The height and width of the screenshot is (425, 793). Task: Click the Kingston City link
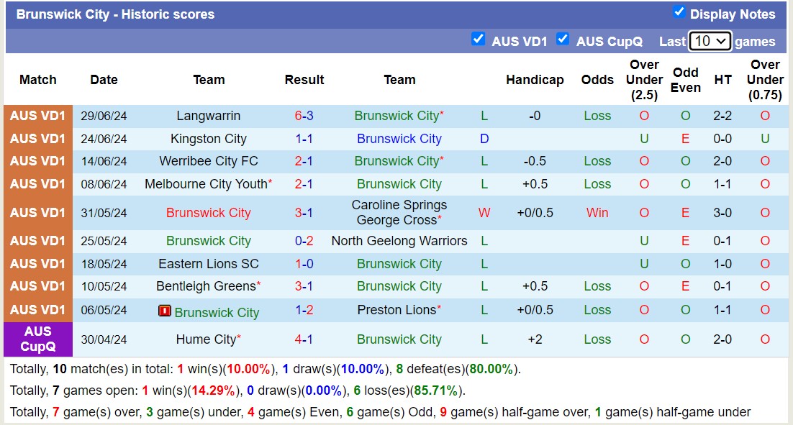[208, 138]
